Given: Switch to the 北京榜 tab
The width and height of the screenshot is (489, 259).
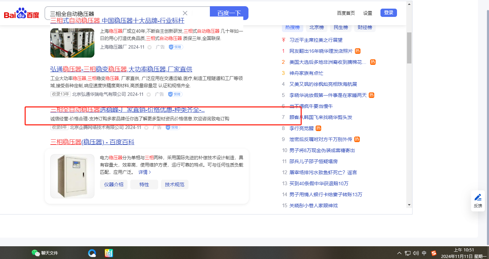Looking at the screenshot, I should (316, 28).
